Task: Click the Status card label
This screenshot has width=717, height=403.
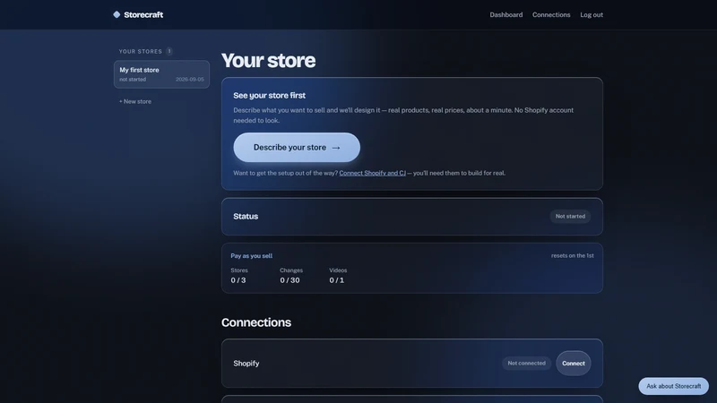Action: (246, 216)
